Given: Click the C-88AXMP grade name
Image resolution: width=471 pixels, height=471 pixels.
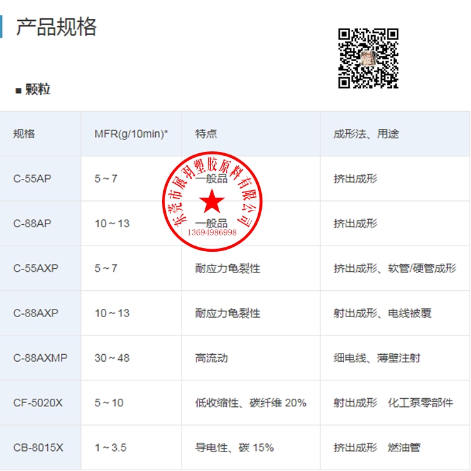Looking at the screenshot, I should click(40, 358).
